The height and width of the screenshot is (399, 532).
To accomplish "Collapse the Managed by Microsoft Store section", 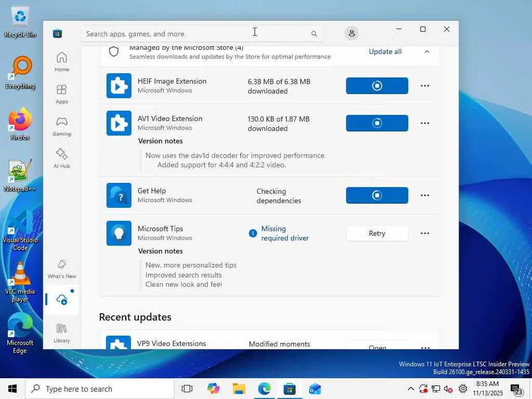I will [x=427, y=51].
